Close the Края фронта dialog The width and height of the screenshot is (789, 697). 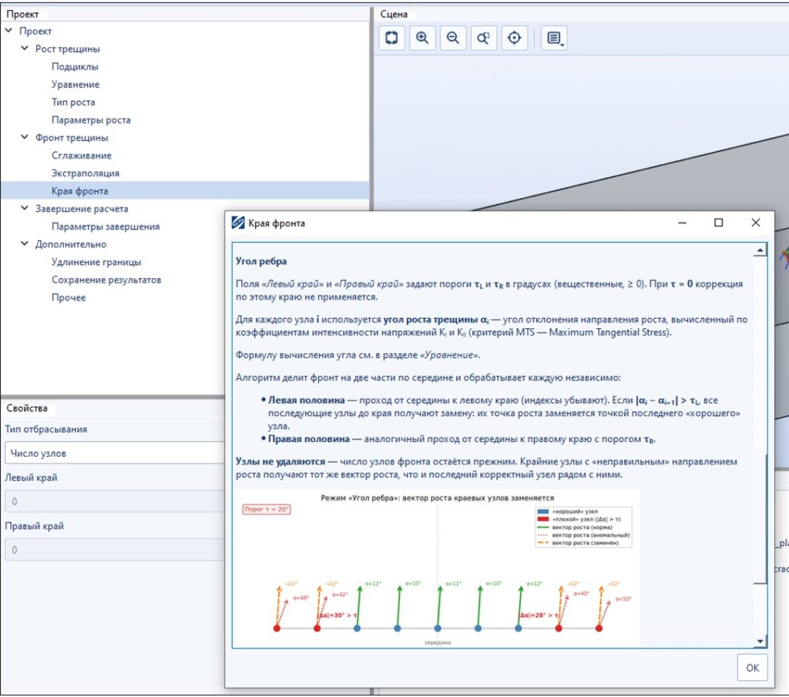755,223
